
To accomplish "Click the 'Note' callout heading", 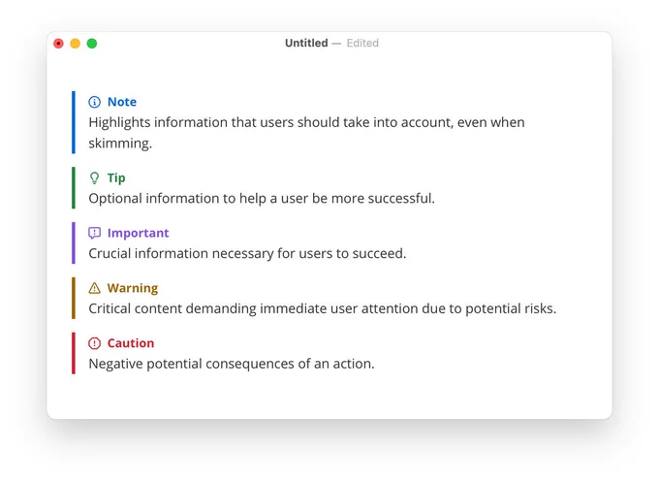I will [122, 102].
